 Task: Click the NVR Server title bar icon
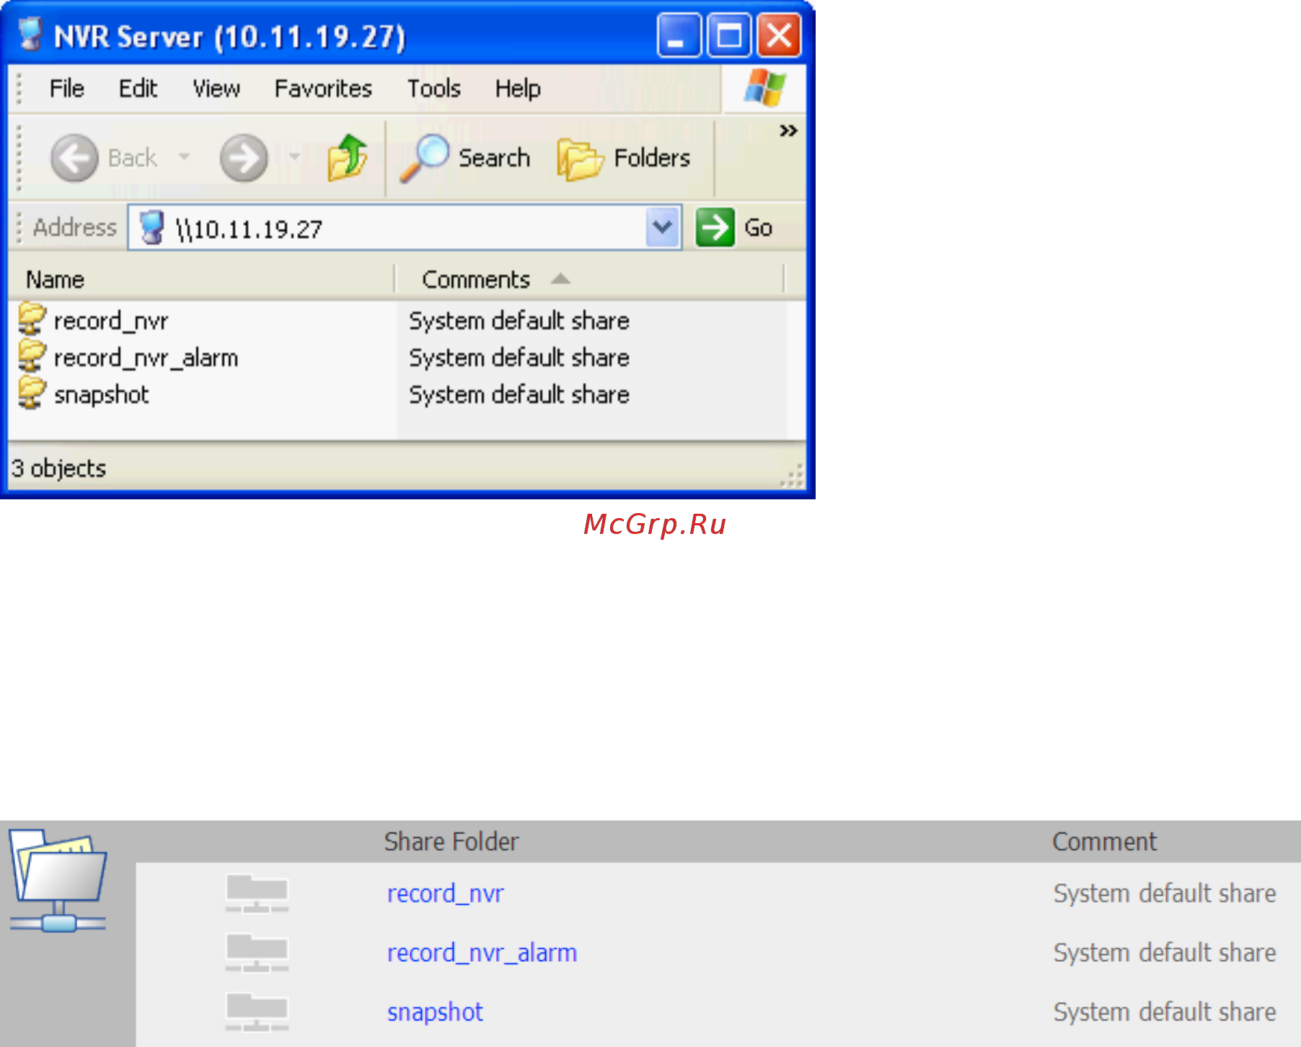pos(30,35)
